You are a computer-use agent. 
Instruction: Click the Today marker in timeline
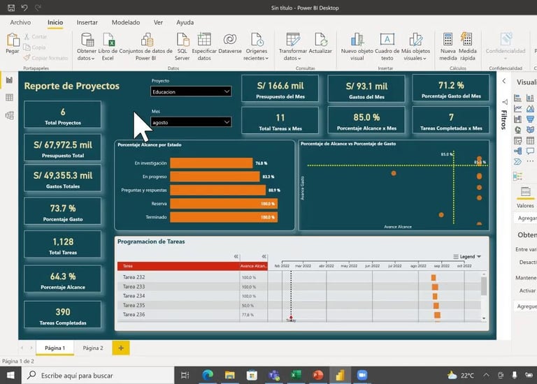[x=291, y=318]
